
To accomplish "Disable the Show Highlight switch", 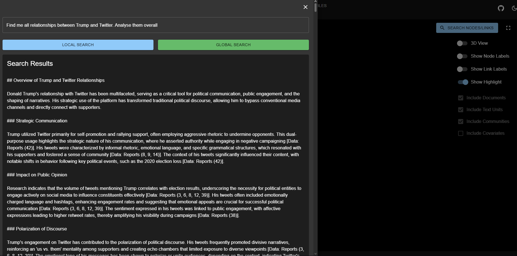I will 463,82.
